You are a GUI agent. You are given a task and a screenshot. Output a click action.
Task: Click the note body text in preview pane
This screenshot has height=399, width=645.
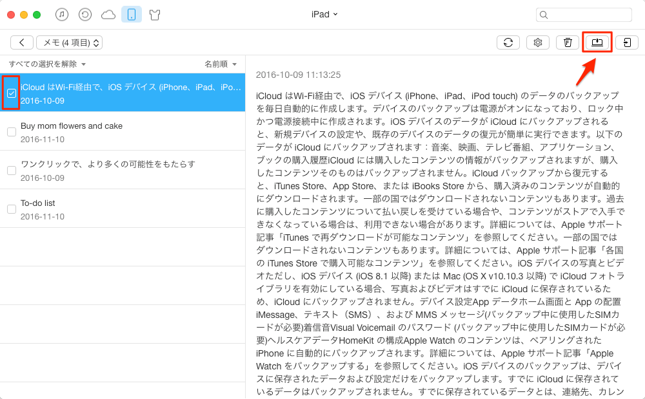pos(440,244)
